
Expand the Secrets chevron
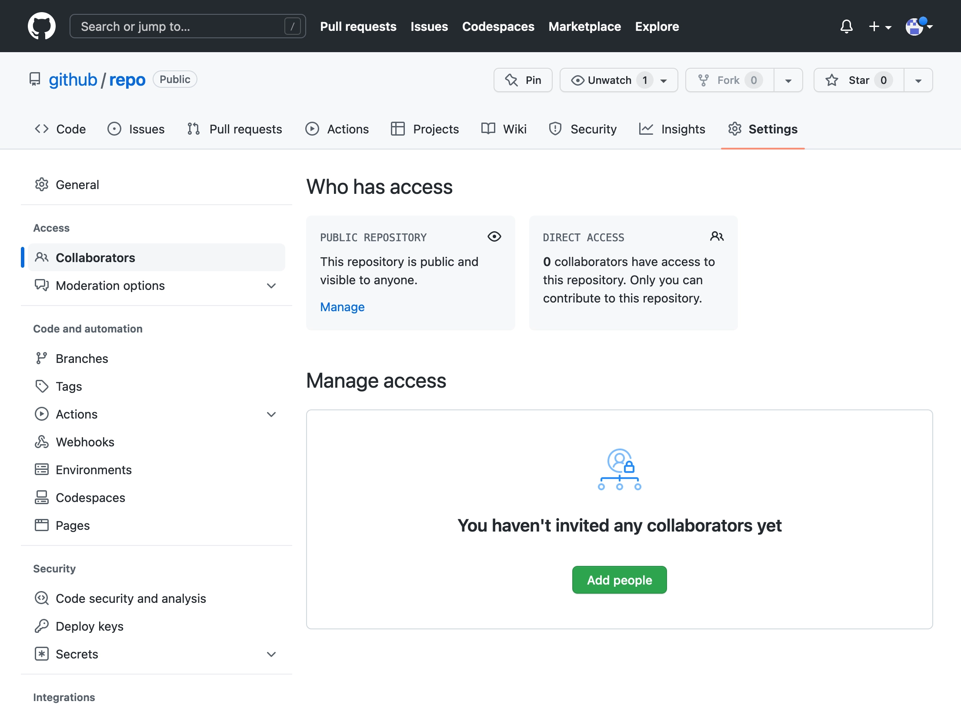[x=271, y=654]
